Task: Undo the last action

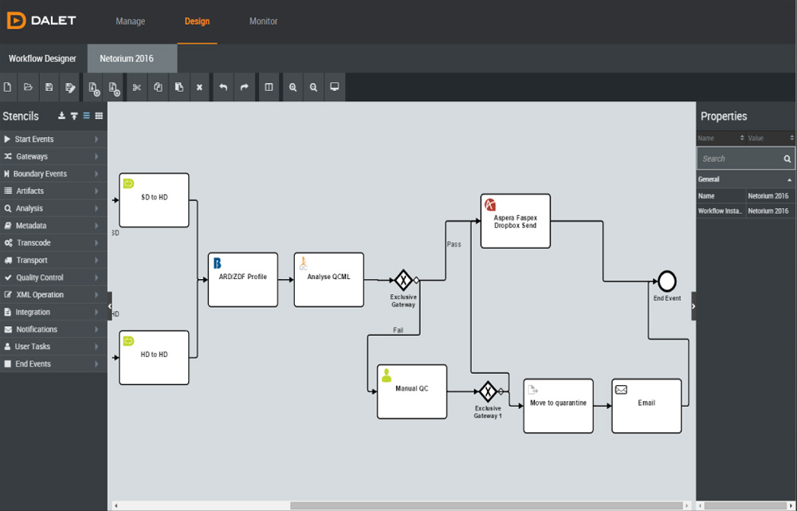Action: click(223, 87)
